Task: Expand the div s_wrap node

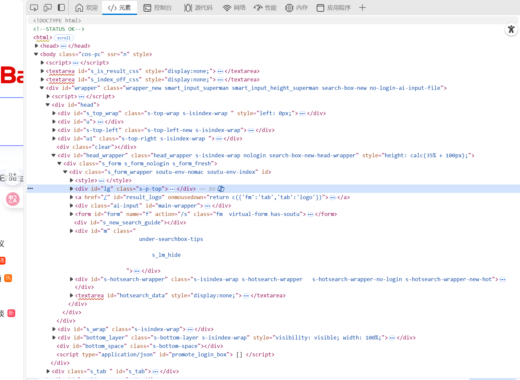Action: 54,329
